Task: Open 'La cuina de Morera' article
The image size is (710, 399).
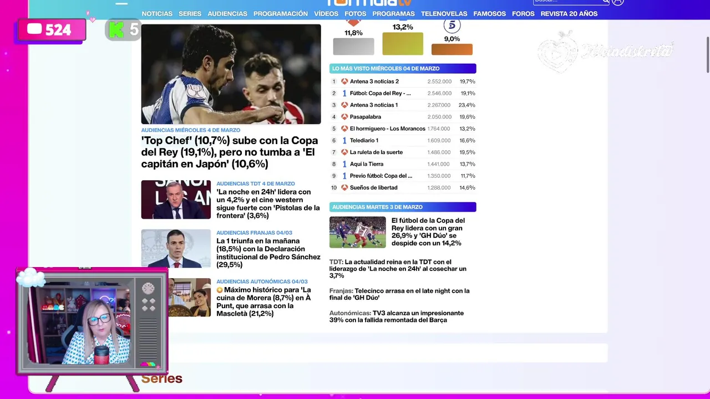Action: click(x=264, y=301)
